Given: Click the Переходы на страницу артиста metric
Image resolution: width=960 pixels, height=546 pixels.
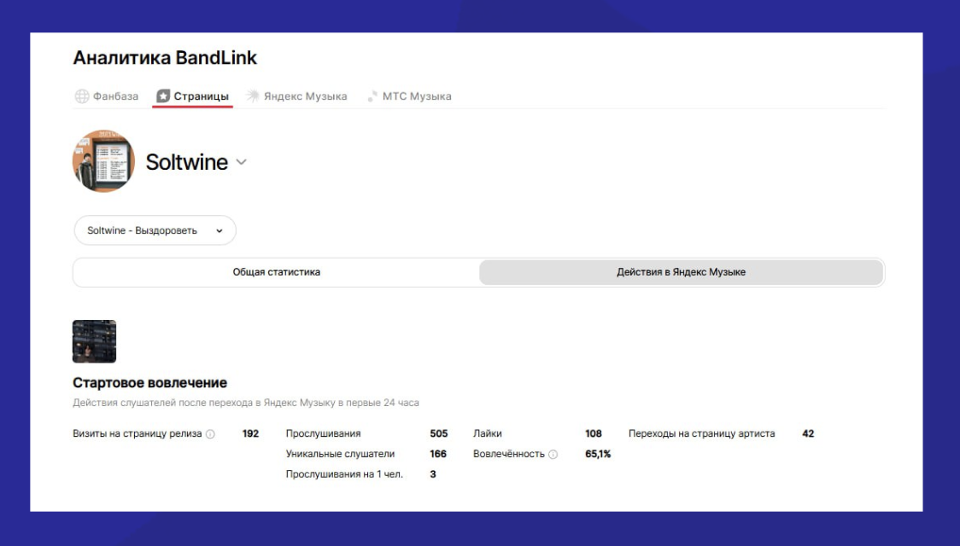Looking at the screenshot, I should (701, 433).
